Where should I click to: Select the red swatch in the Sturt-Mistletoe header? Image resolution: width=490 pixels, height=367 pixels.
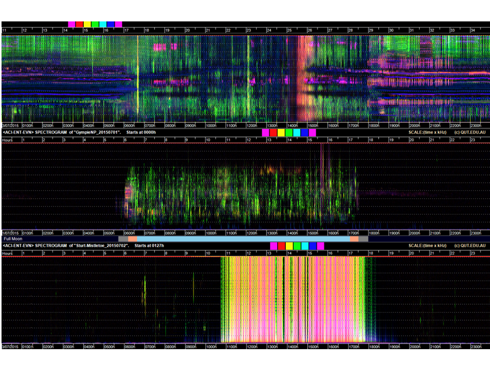pyautogui.click(x=282, y=246)
